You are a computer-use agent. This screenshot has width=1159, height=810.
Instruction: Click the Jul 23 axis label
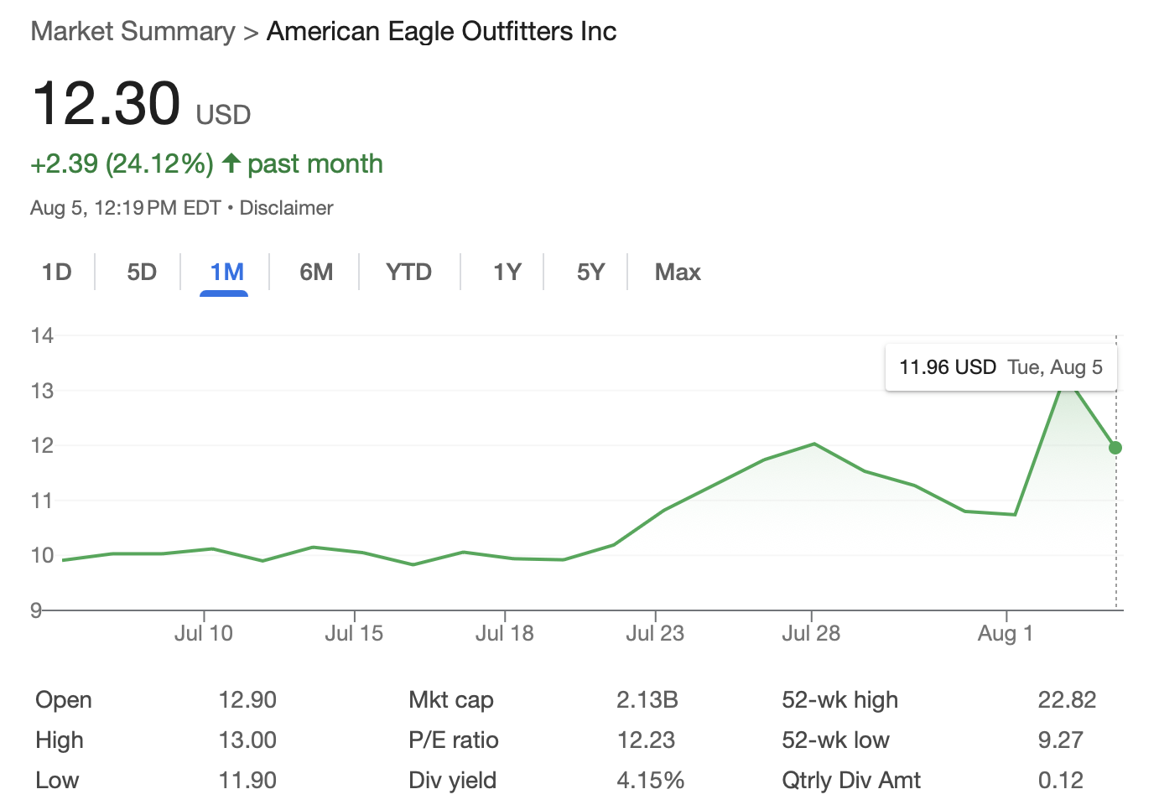[656, 633]
